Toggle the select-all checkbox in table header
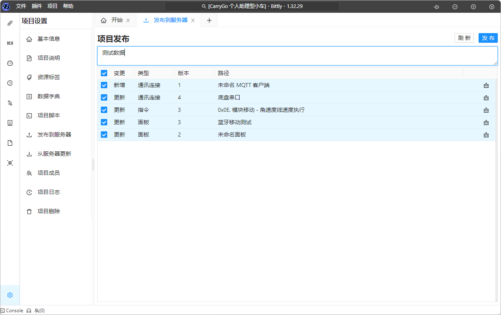Viewport: 501px width, 315px height. [104, 73]
